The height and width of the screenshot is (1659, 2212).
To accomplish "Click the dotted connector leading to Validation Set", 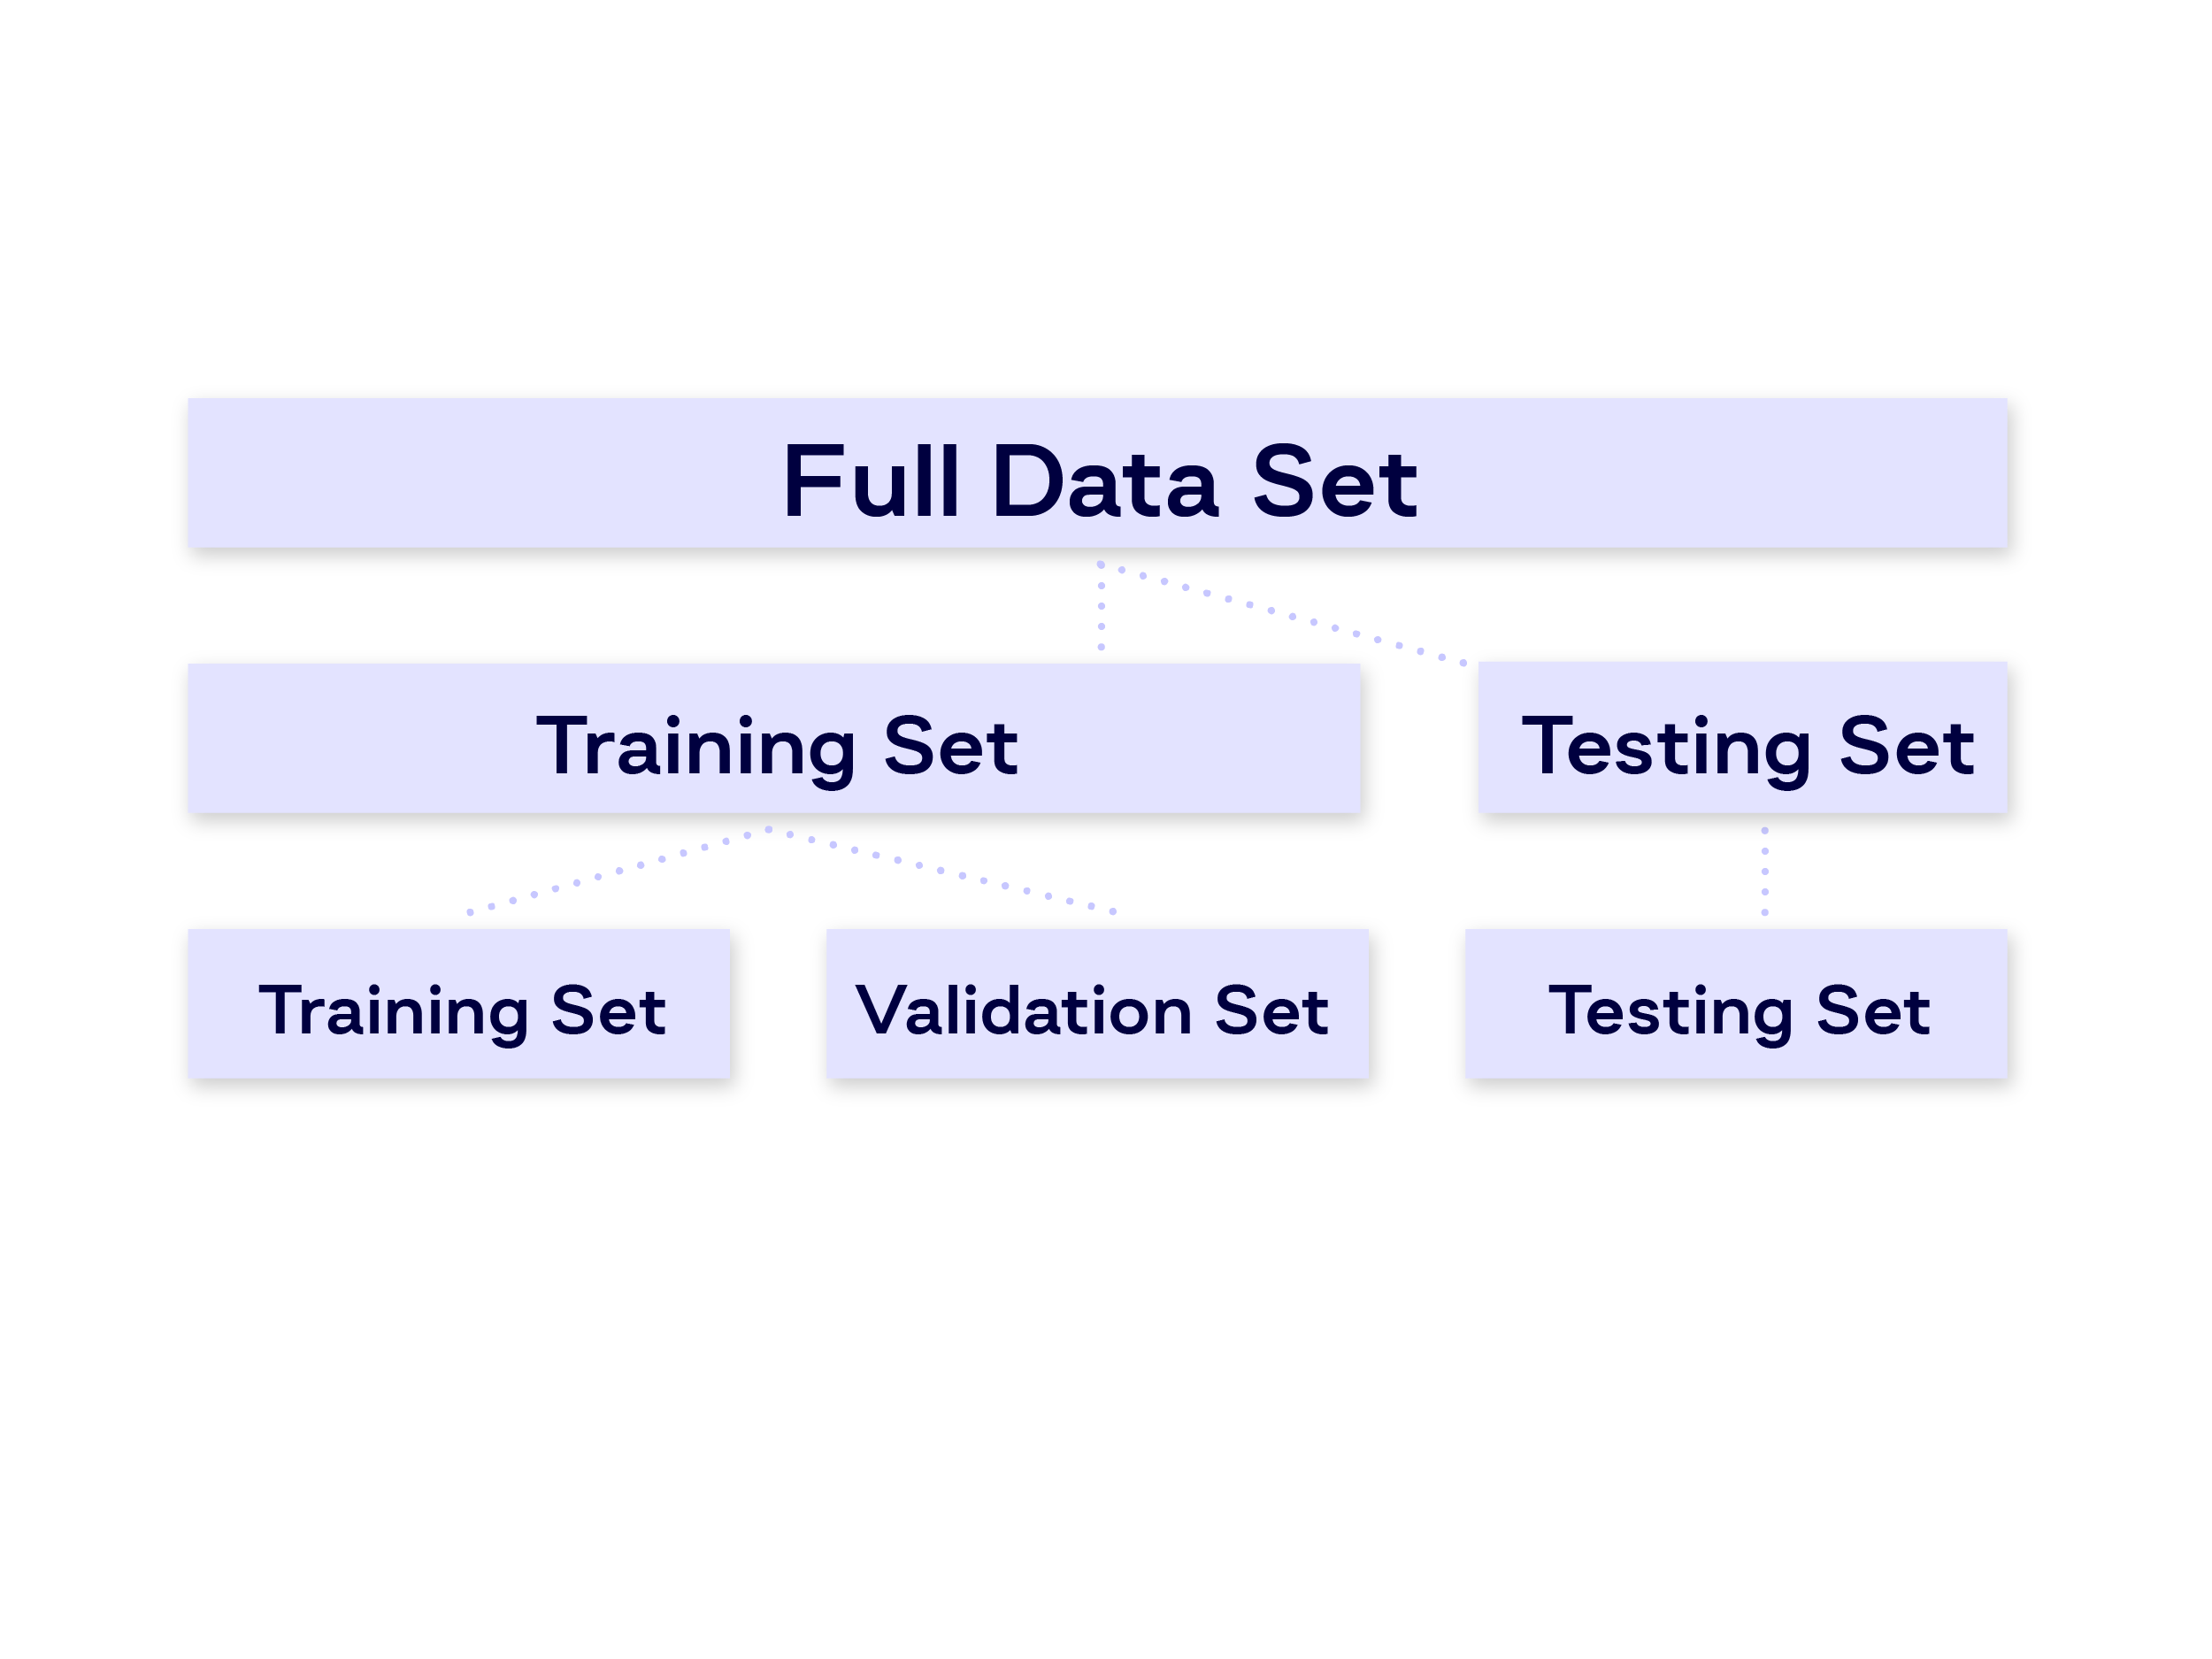I will (x=941, y=871).
